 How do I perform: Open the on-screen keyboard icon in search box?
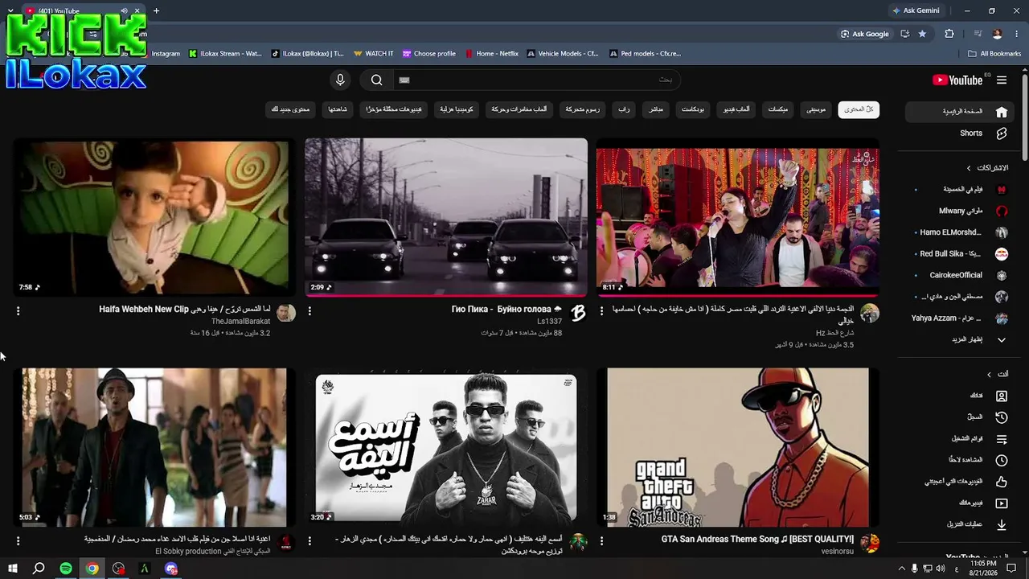pos(404,80)
